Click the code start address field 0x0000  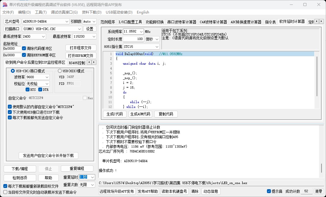pos(12,48)
